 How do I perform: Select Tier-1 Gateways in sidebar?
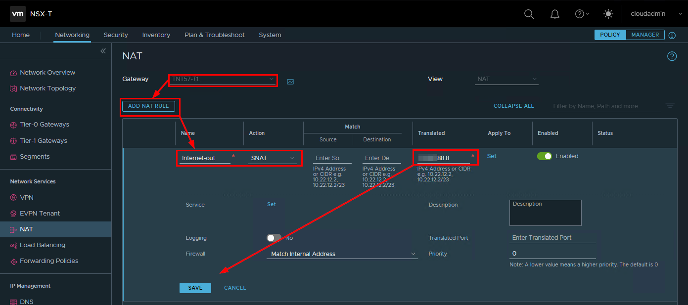pyautogui.click(x=44, y=141)
